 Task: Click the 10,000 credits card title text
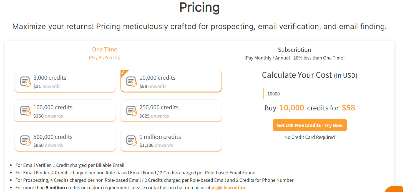click(157, 78)
